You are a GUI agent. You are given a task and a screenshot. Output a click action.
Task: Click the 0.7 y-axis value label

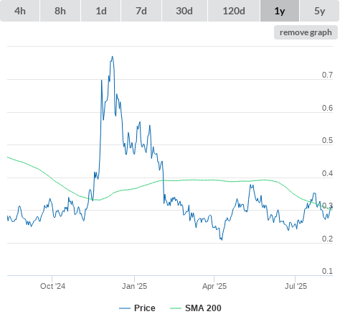pos(327,75)
